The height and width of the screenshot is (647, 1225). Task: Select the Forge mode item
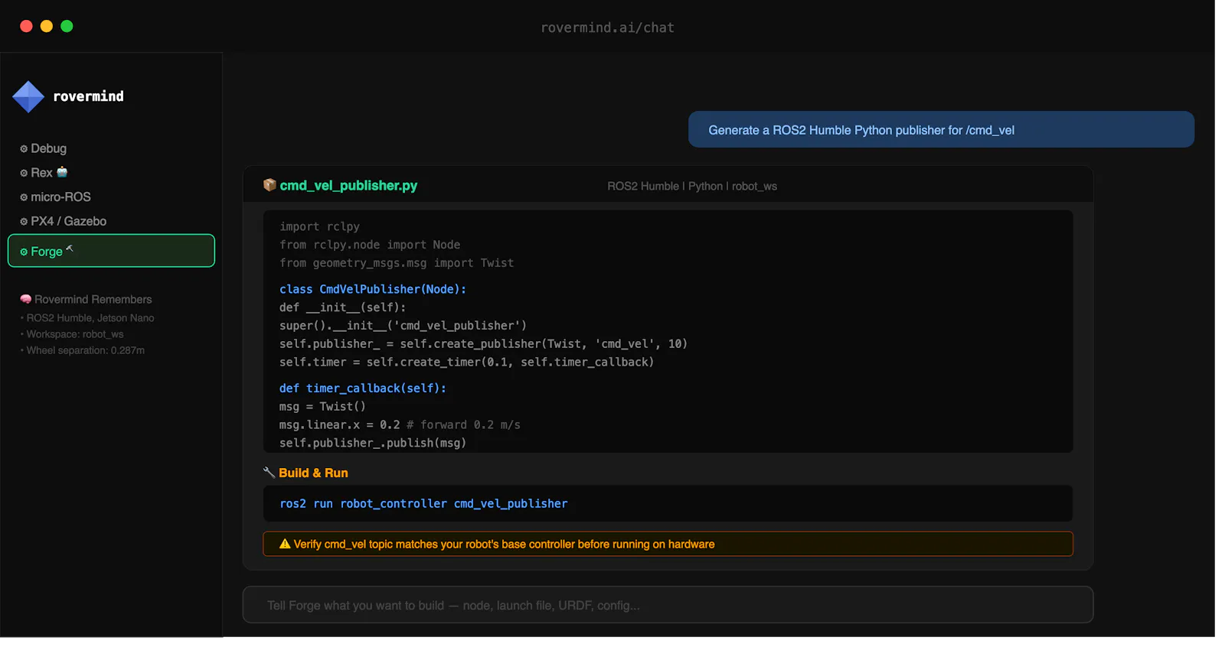(111, 251)
